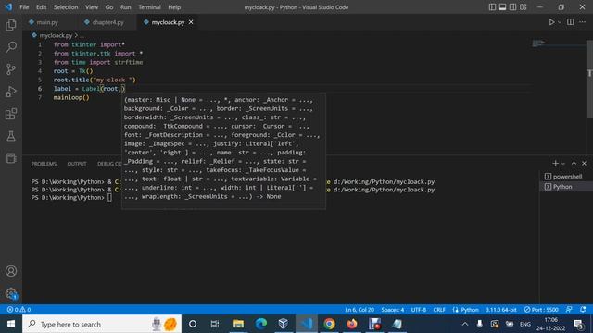Toggle the primary side bar layout button
This screenshot has height=333, width=593.
tap(492, 7)
